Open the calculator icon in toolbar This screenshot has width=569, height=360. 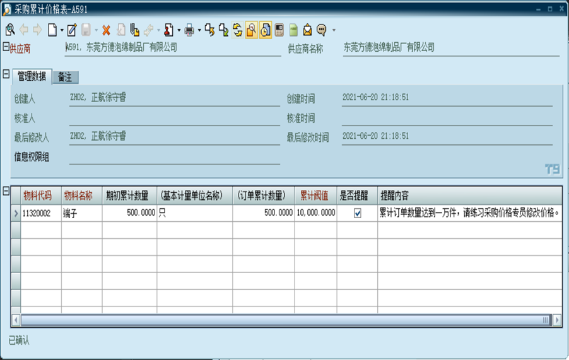pyautogui.click(x=279, y=30)
